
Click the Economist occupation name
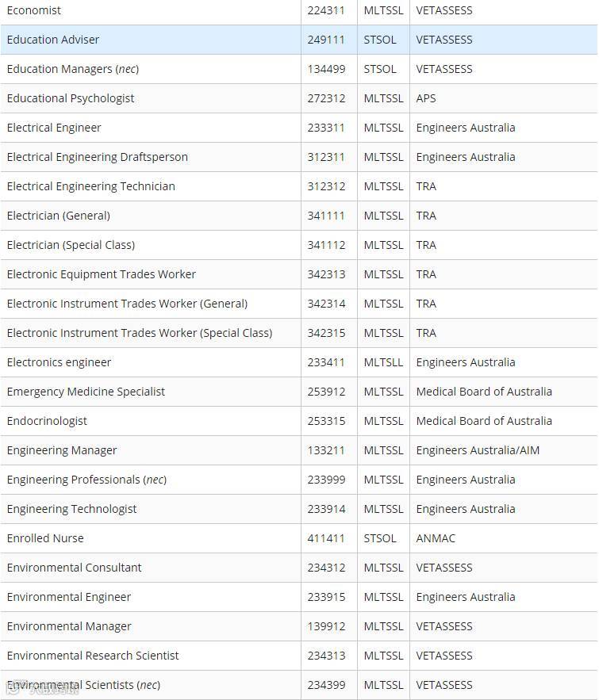(34, 10)
